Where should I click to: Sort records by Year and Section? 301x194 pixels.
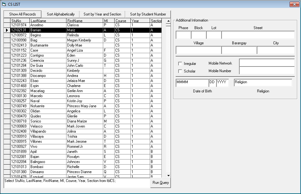[x=102, y=14]
